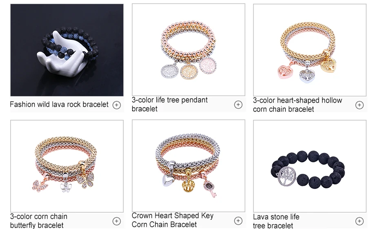The height and width of the screenshot is (229, 369).
Task: Click plus icon beside 3-color life tree pendant bracelet
Action: coord(238,104)
